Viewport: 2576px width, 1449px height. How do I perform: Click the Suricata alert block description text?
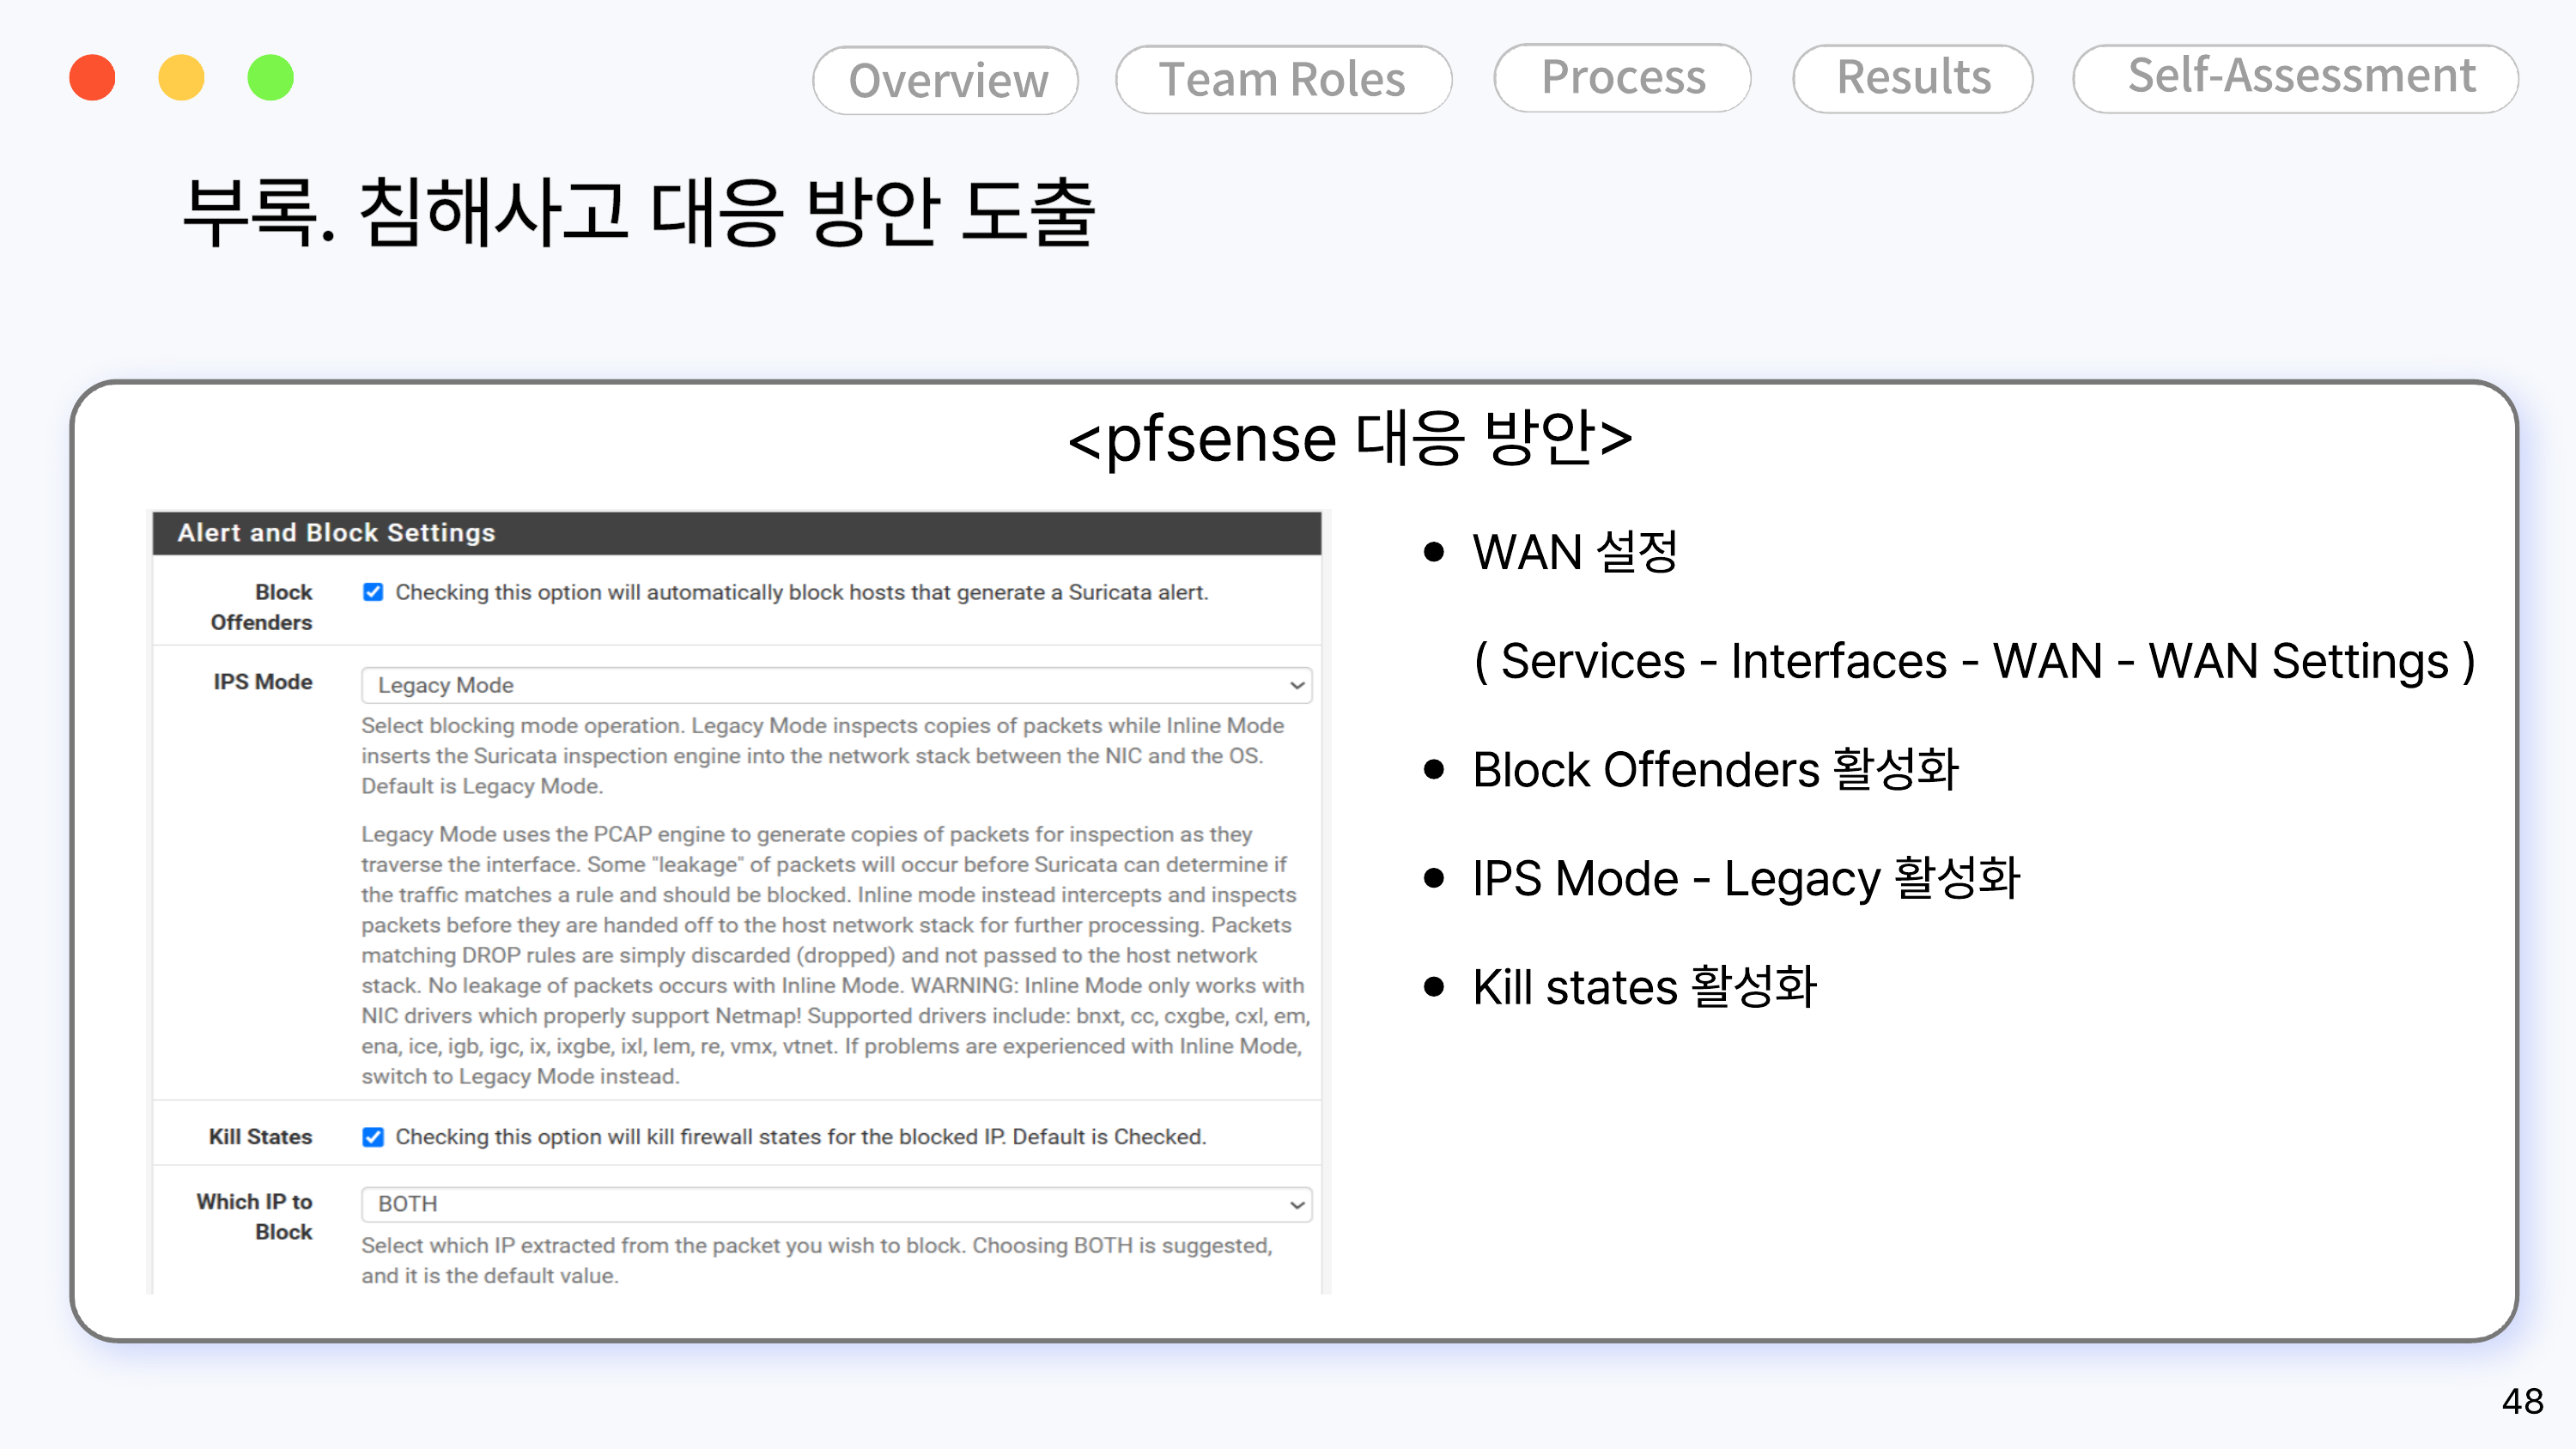801,592
